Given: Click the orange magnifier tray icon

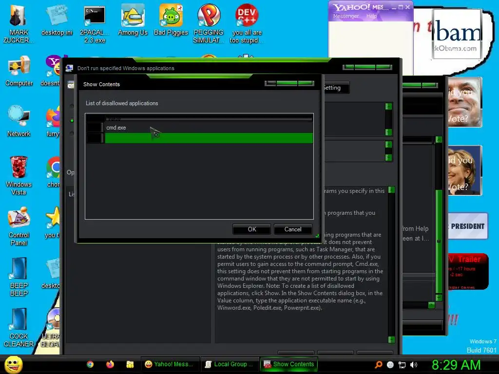Looking at the screenshot, I should coord(378,365).
